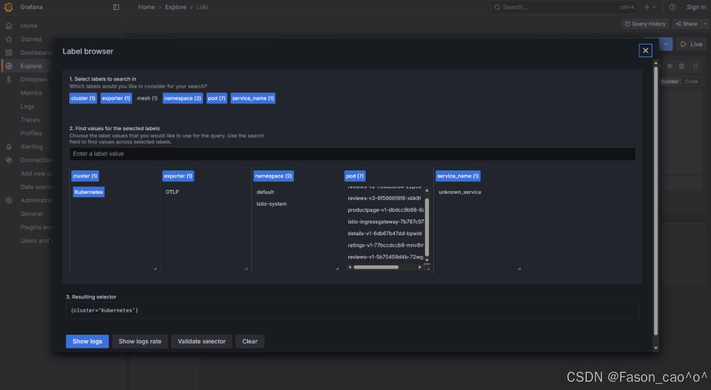Click the eye icon to hide query
Screen dimensions: 711x390
pyautogui.click(x=669, y=66)
